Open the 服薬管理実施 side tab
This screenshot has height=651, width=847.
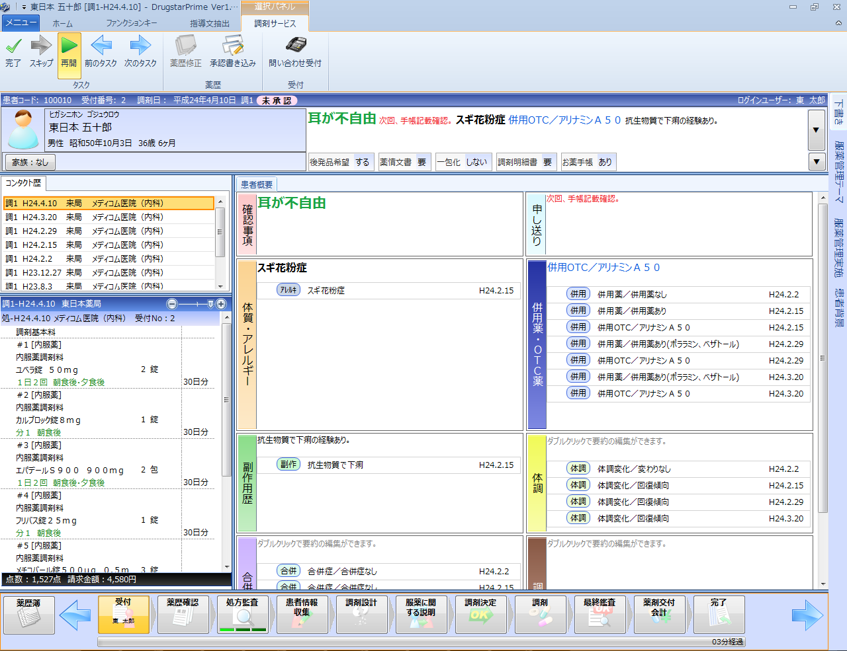[838, 247]
